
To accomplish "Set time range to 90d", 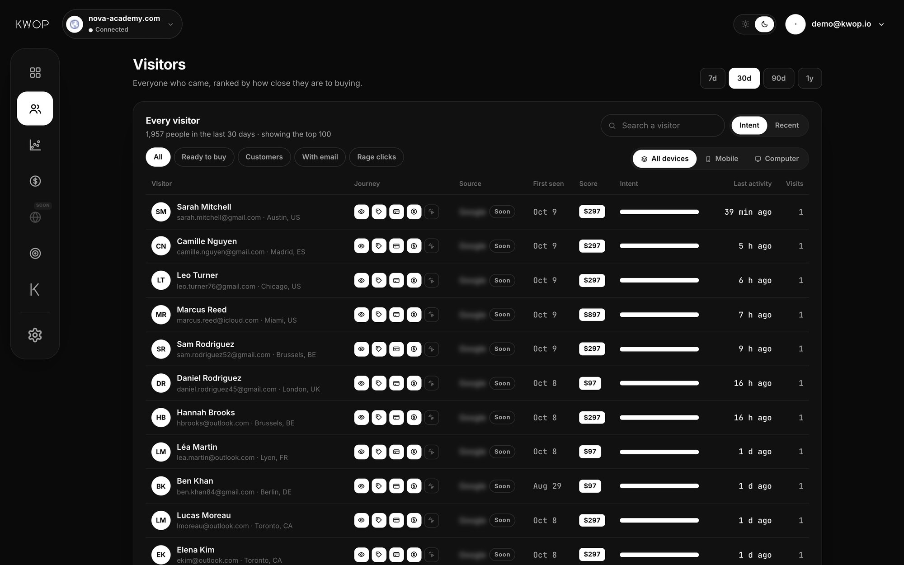I will click(x=778, y=78).
